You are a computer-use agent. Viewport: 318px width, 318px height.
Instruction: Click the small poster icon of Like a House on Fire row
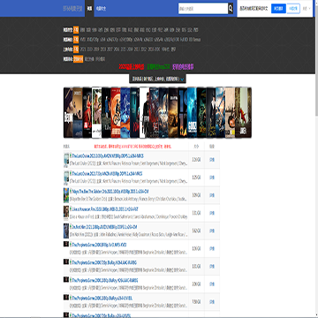66,213
